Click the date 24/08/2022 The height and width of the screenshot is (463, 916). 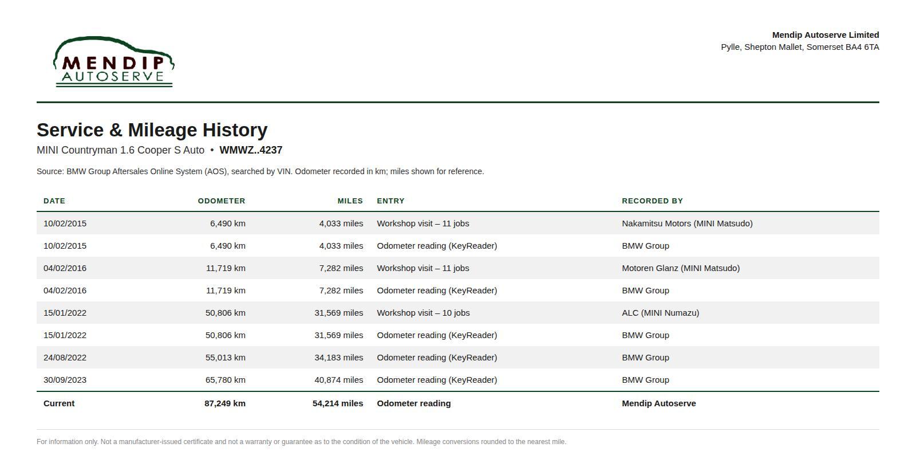coord(65,358)
